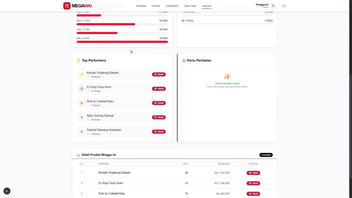Click the Falling trend icon
The height and width of the screenshot is (198, 352).
point(183,21)
